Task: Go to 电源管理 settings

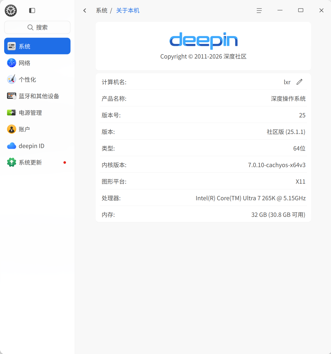Action: coord(37,112)
